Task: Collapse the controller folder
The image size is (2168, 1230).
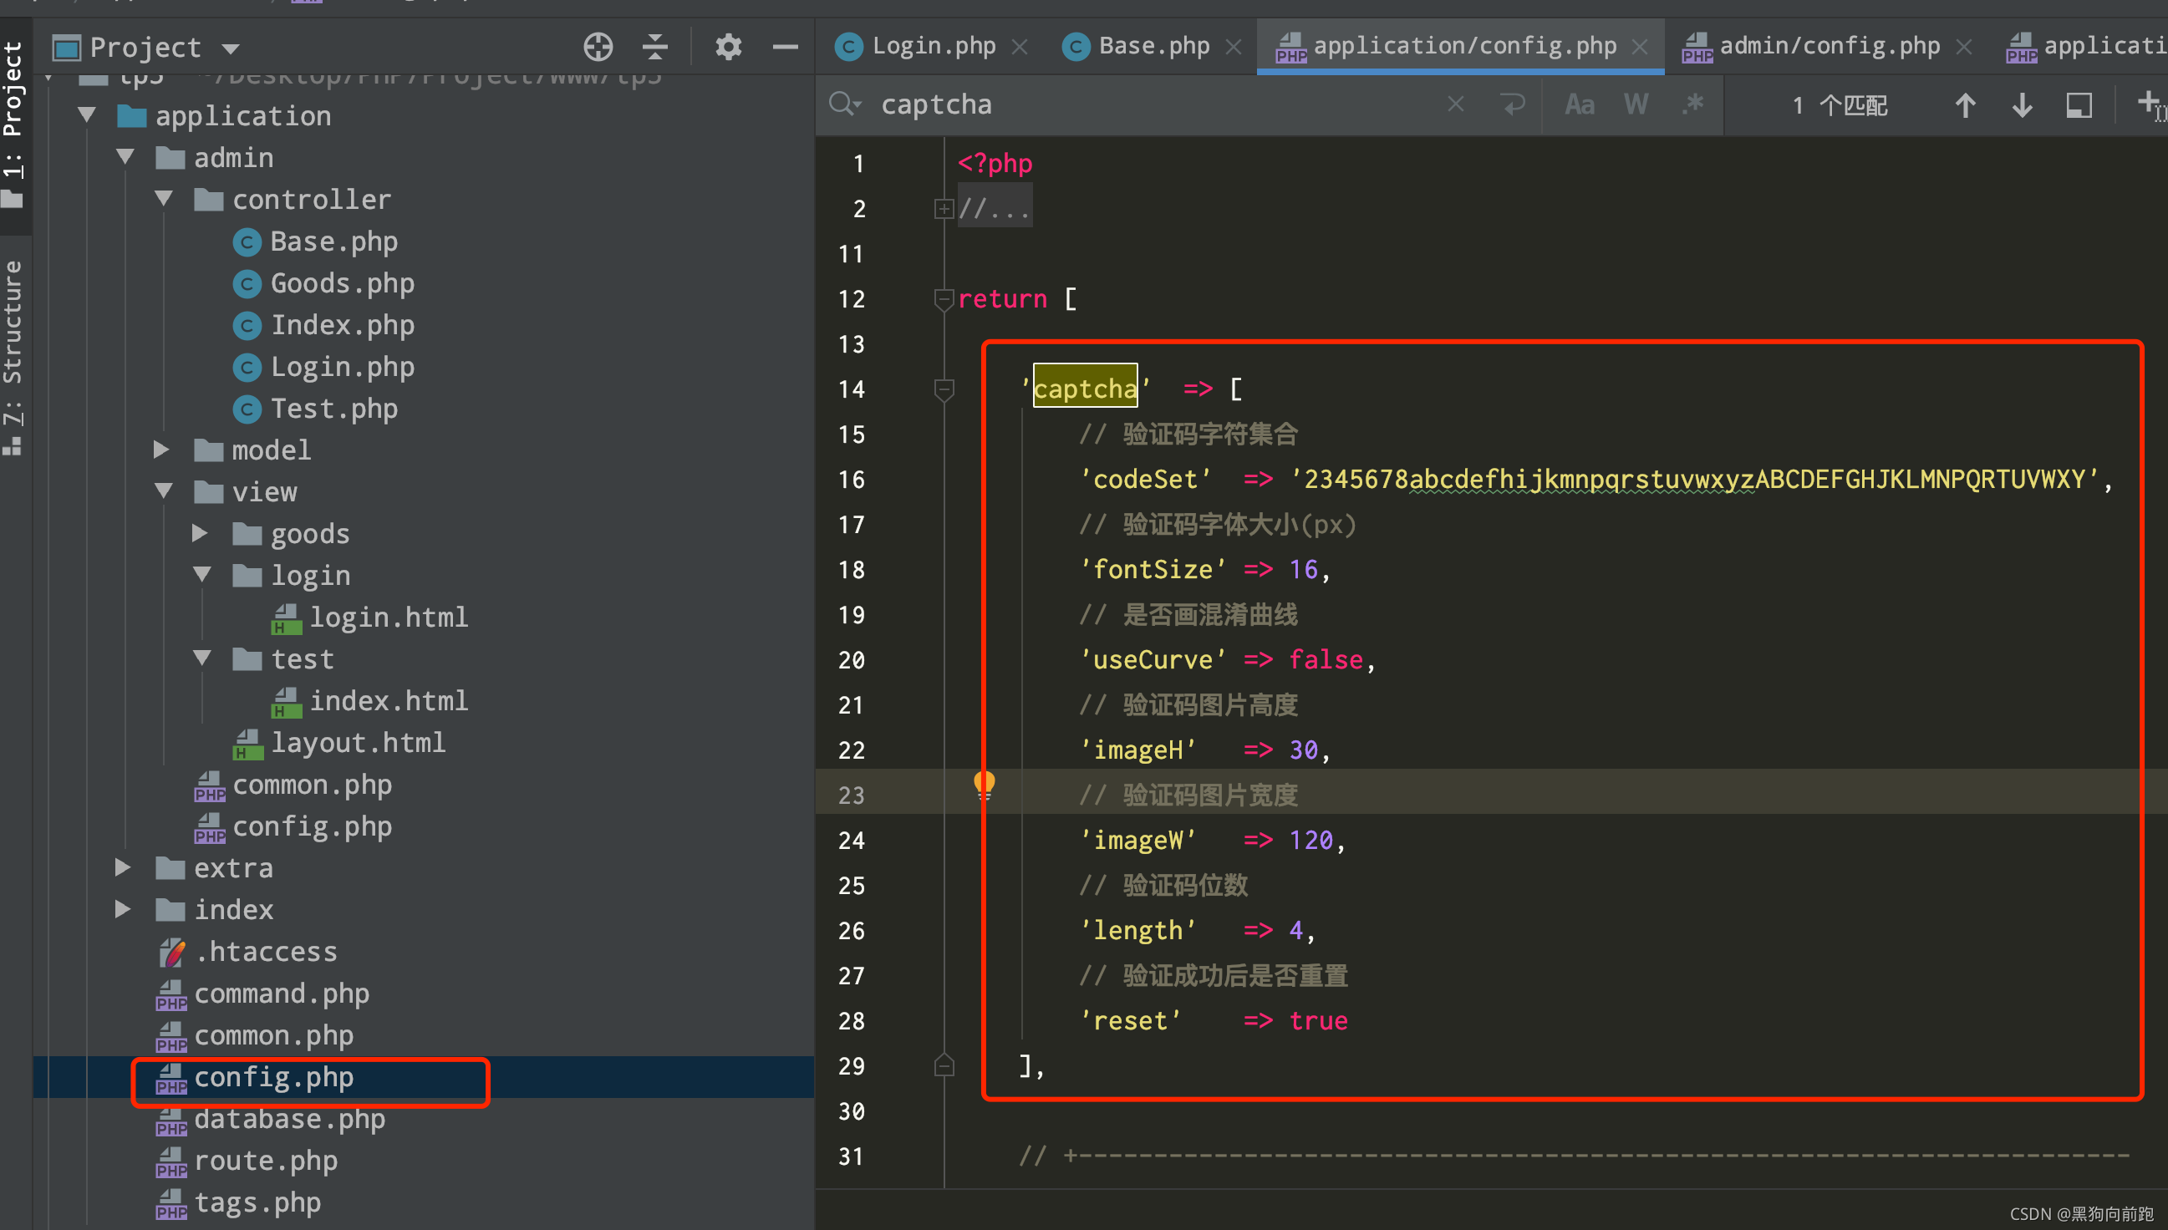Action: click(x=164, y=200)
